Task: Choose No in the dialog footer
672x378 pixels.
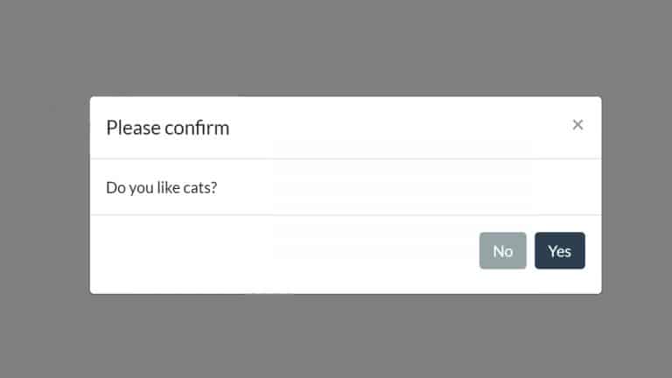Action: point(502,251)
